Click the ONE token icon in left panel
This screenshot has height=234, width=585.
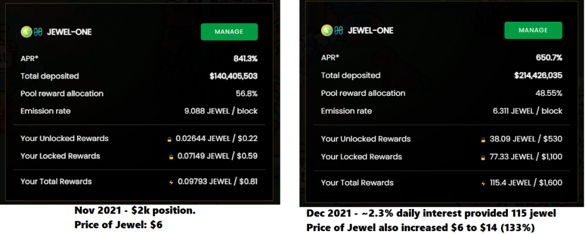pyautogui.click(x=38, y=32)
